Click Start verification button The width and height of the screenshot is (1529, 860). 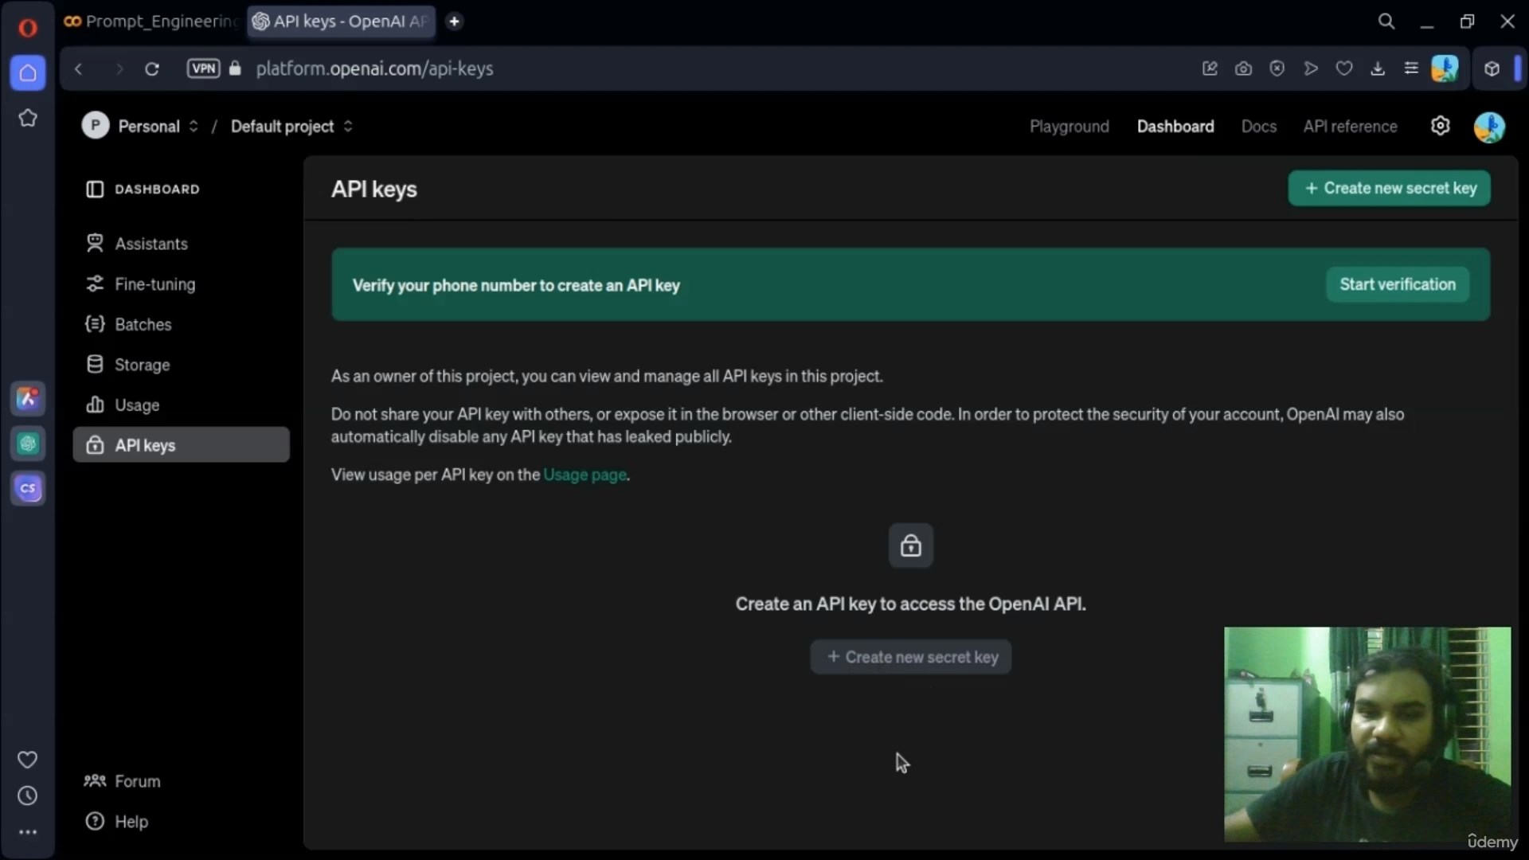coord(1398,285)
